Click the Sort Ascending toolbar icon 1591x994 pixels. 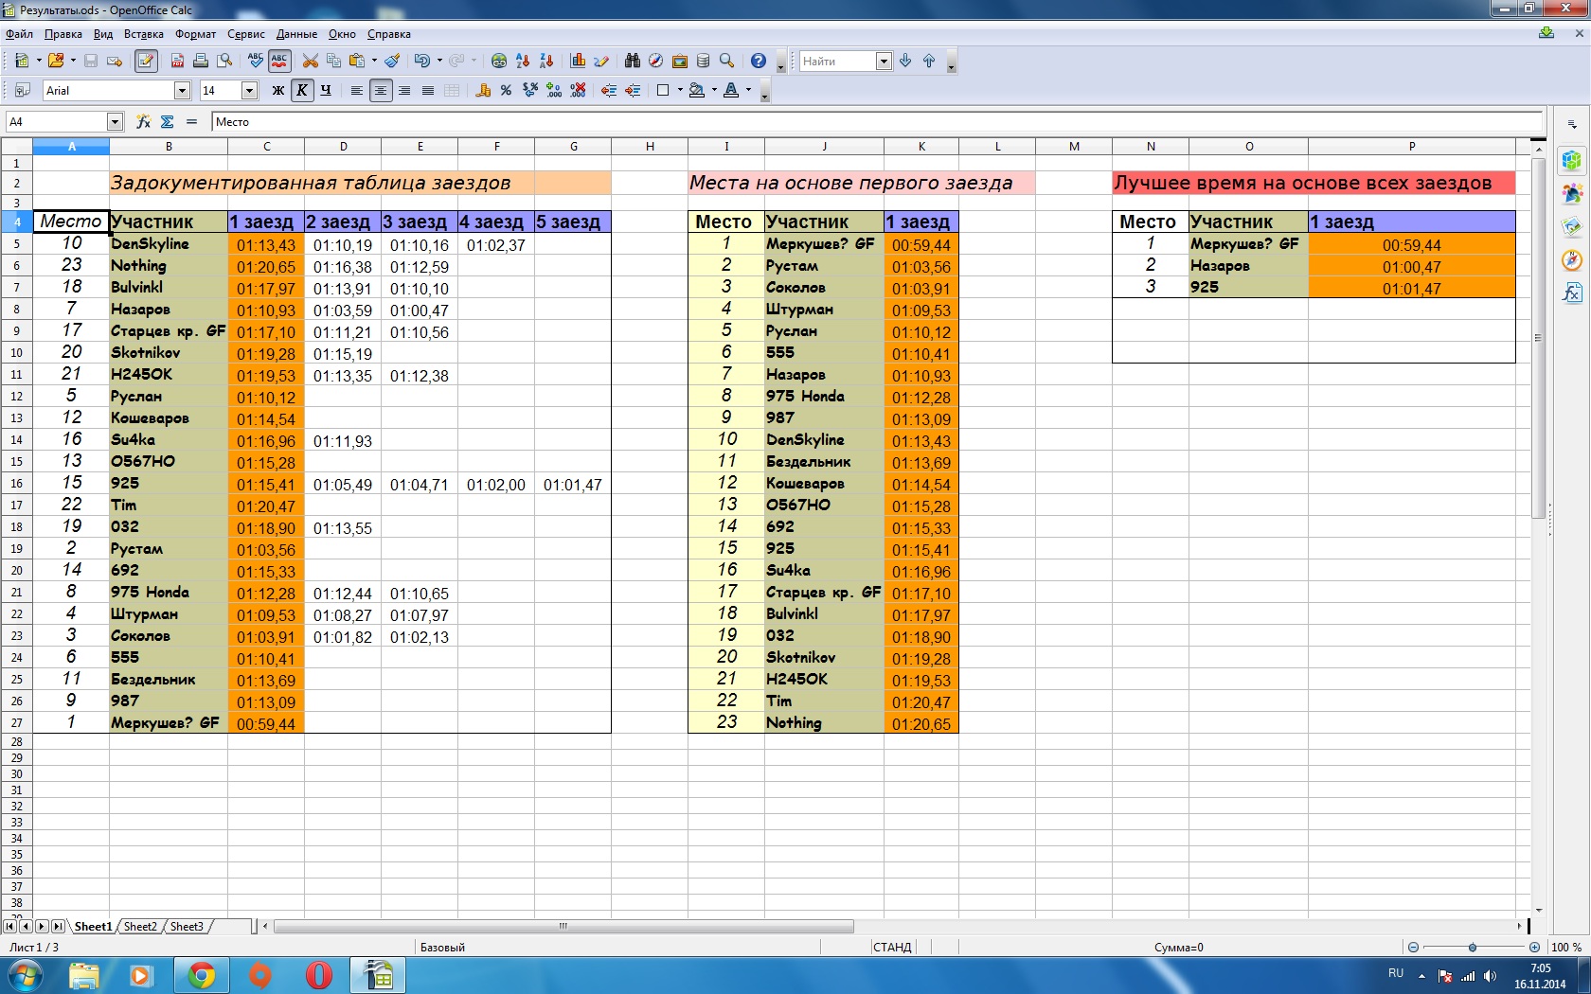(523, 61)
